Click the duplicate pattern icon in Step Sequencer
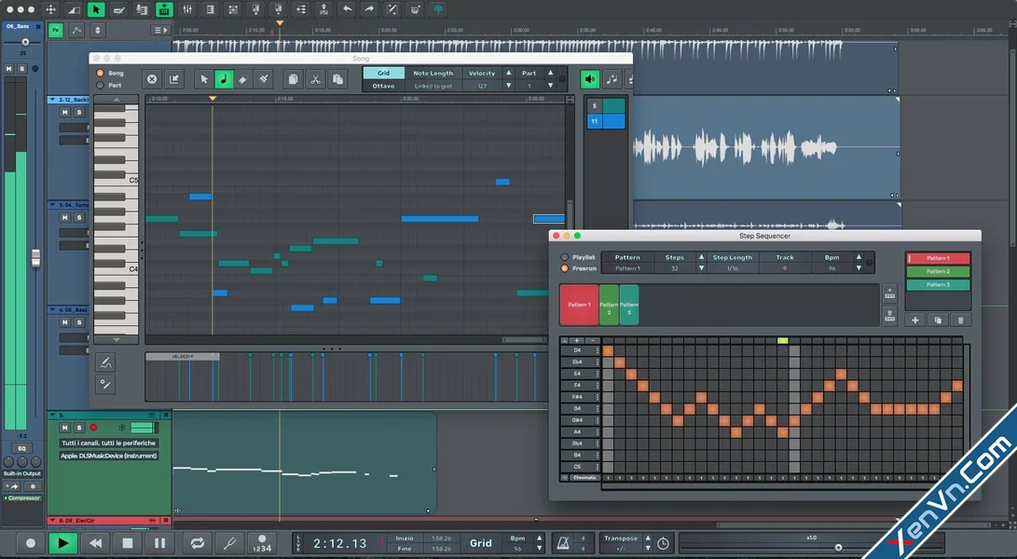Screen dimensions: 1017x559 click(938, 320)
